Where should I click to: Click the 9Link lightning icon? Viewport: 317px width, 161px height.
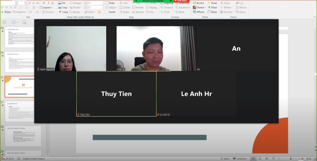[x=209, y=3]
